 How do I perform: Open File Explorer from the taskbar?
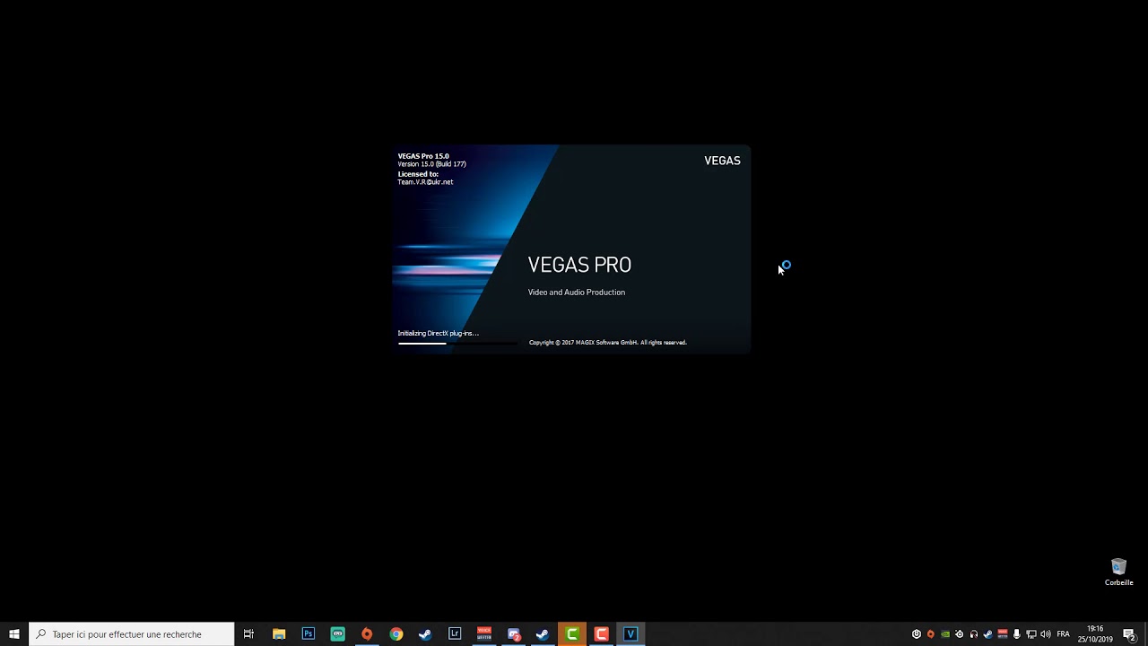point(279,634)
